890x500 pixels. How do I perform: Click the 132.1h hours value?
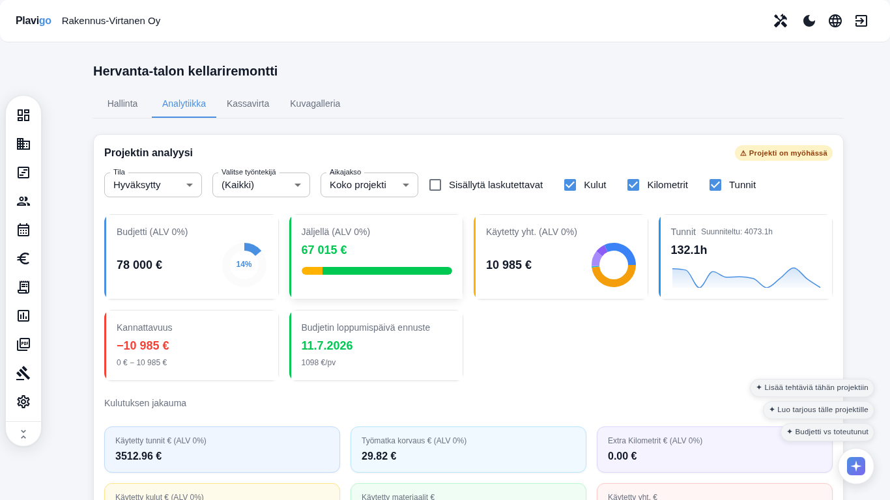(689, 250)
